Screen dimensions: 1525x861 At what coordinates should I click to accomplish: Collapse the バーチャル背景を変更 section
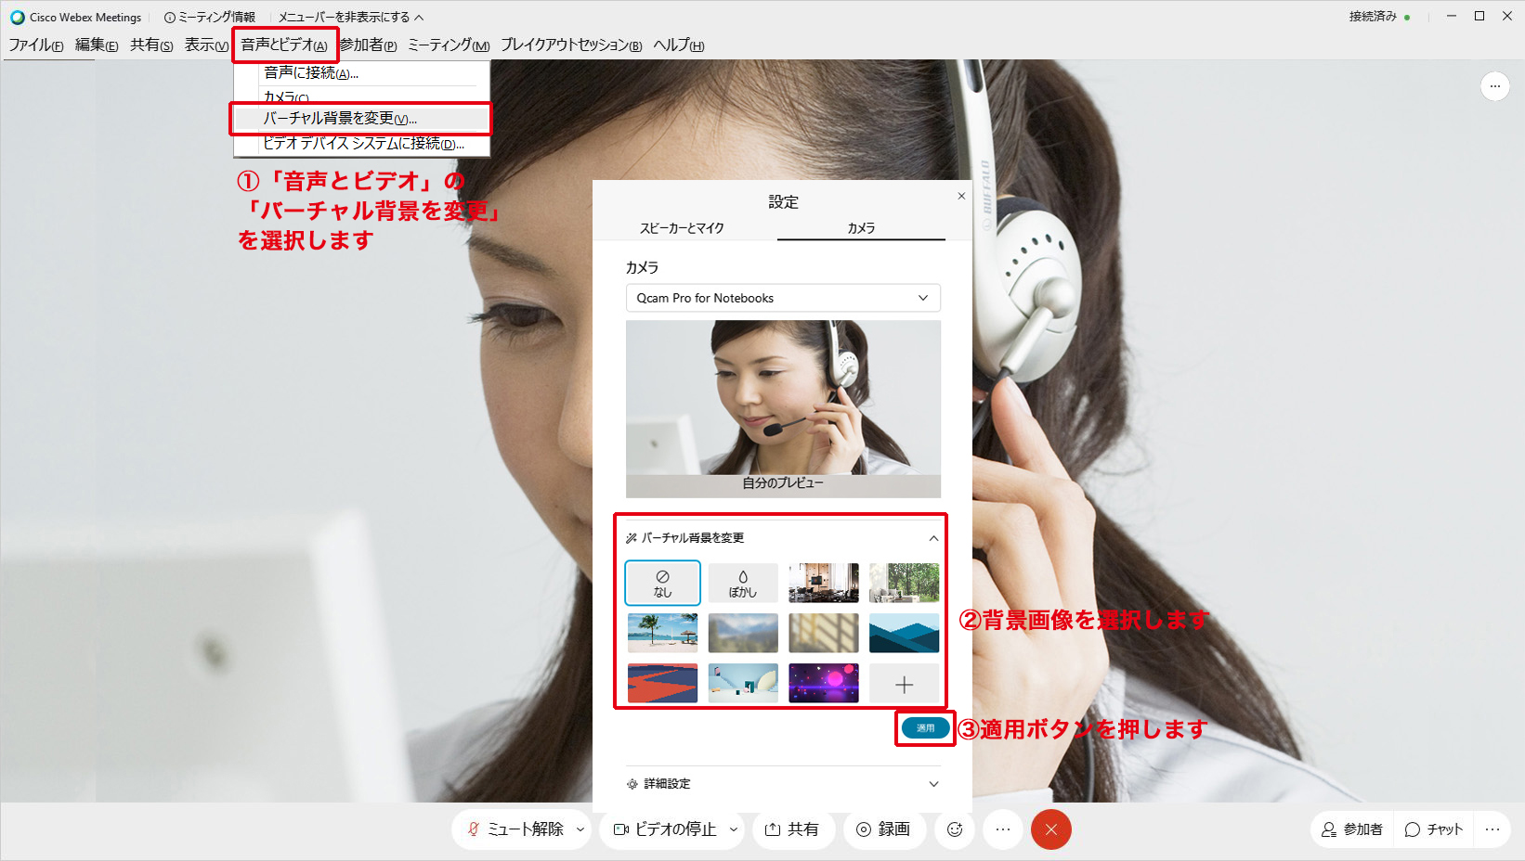point(933,538)
